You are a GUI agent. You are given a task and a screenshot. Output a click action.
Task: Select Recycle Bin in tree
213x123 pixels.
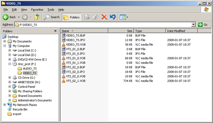coord(20,109)
